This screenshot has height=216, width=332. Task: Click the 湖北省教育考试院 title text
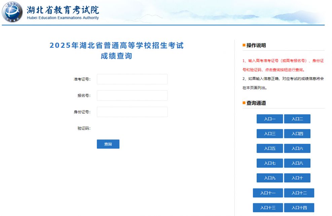coord(63,10)
